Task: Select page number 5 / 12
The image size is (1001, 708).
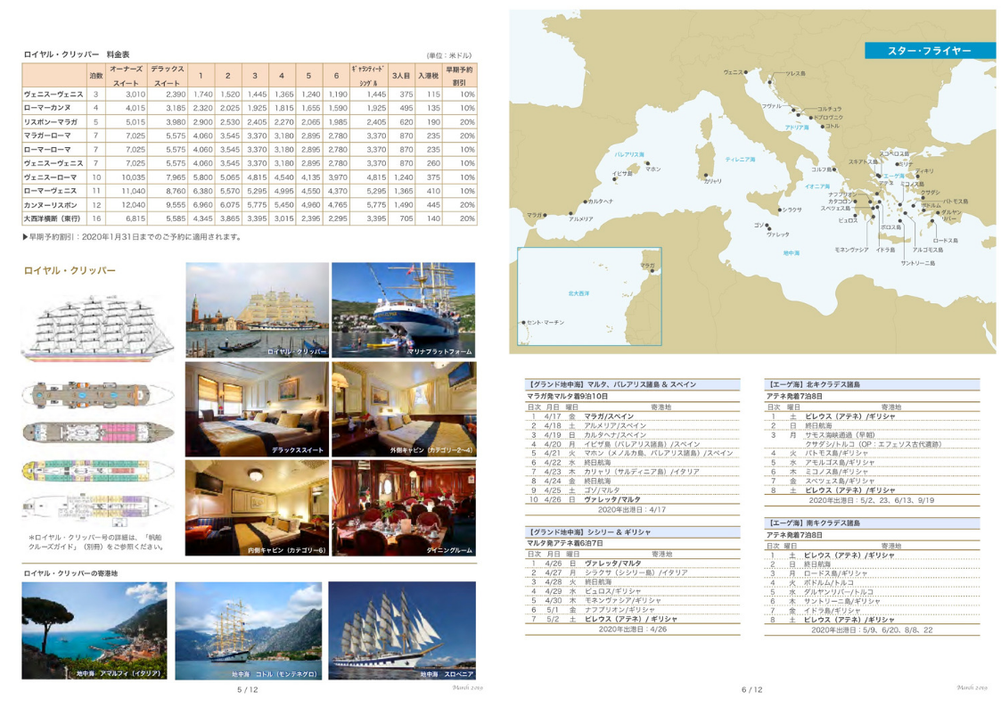Action: click(248, 689)
